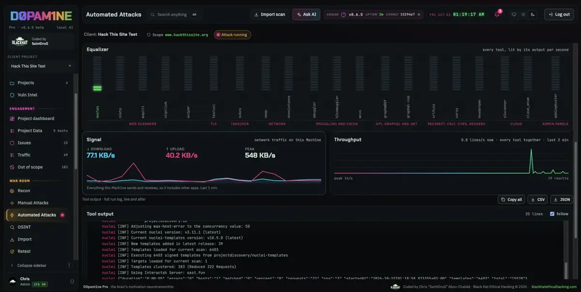This screenshot has height=292, width=581.
Task: Open www.hackthissite.org scope link
Action: pos(186,35)
